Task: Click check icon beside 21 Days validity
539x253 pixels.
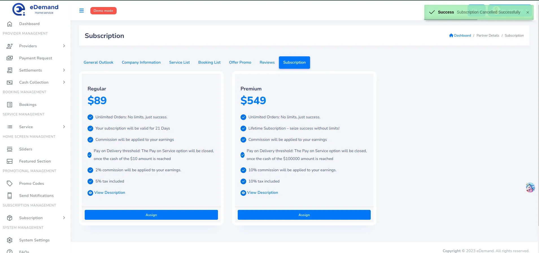Action: pyautogui.click(x=90, y=128)
